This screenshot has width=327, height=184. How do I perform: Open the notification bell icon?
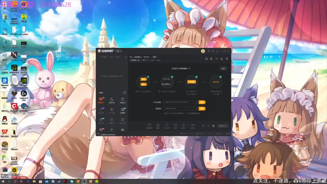tap(222, 59)
